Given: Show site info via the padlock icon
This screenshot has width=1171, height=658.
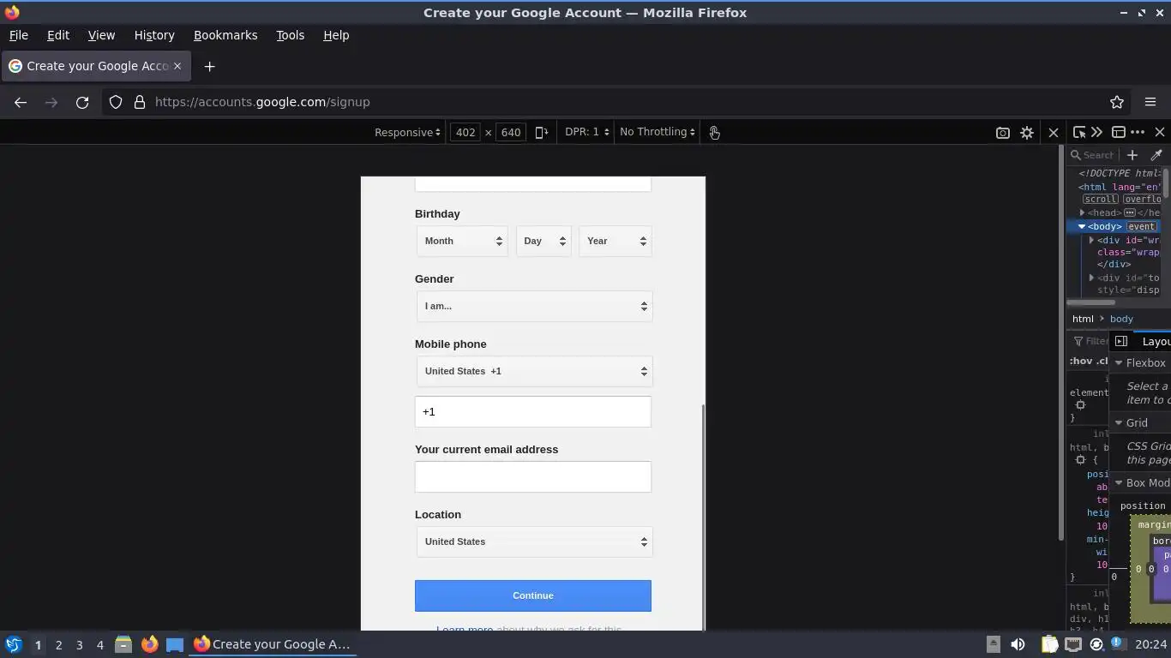Looking at the screenshot, I should 140,102.
